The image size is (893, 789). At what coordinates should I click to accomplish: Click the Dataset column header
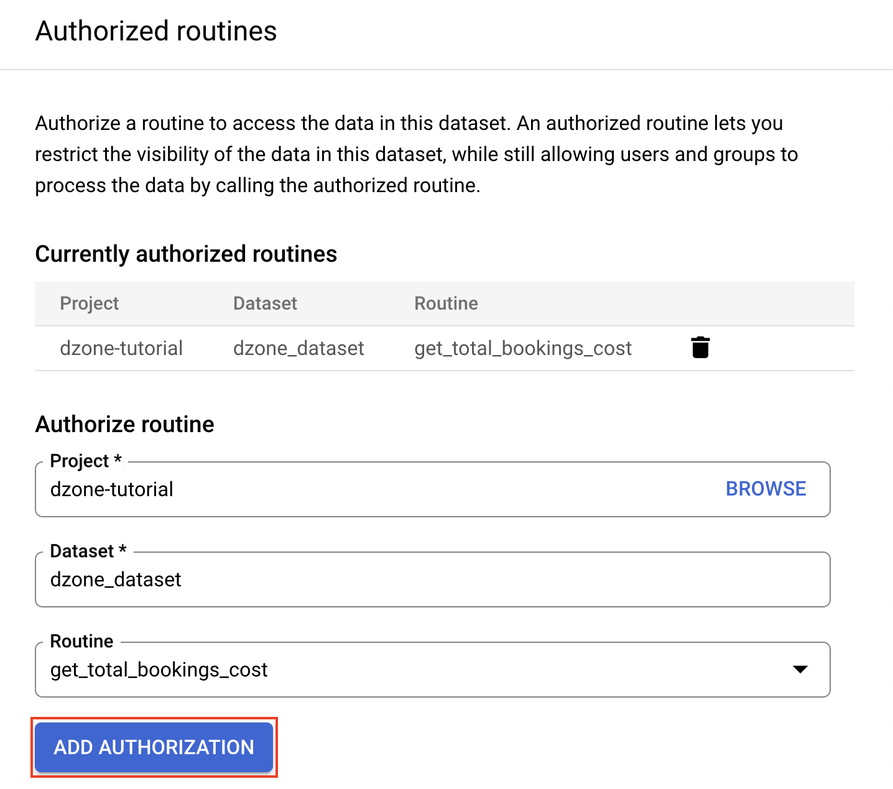pos(265,303)
